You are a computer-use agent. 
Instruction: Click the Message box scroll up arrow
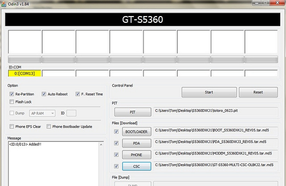pyautogui.click(x=101, y=145)
